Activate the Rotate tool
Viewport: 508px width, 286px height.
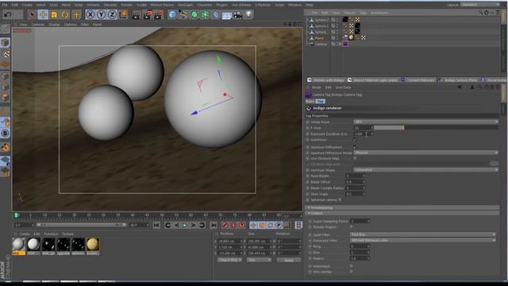click(x=65, y=14)
